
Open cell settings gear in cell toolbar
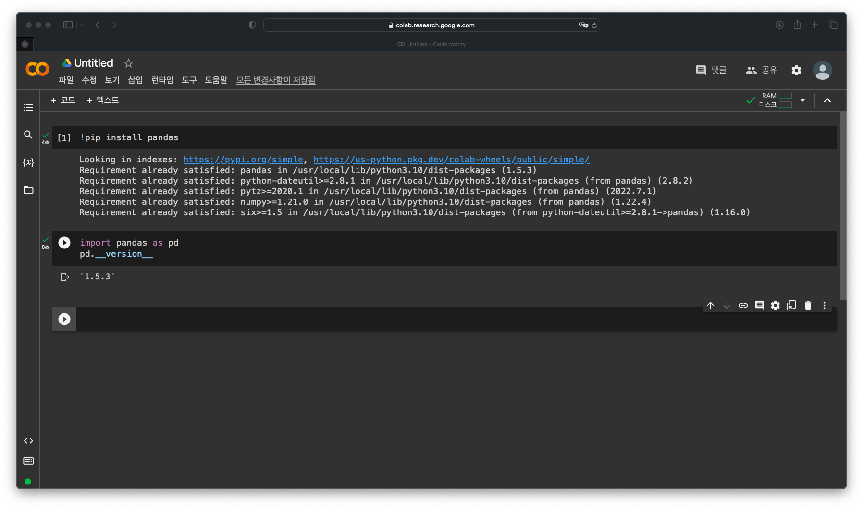pos(775,306)
